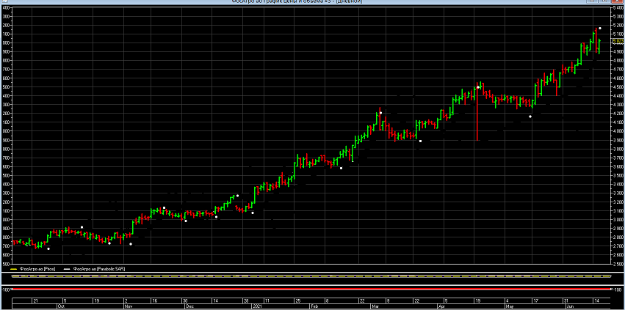
Task: Click the Feb month label on time axis
Action: (314, 307)
